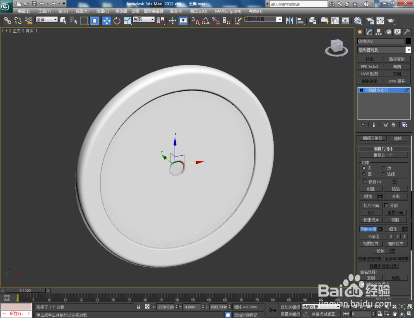Click the Render Production teapot icon
Image resolution: width=414 pixels, height=318 pixels.
pyautogui.click(x=390, y=21)
